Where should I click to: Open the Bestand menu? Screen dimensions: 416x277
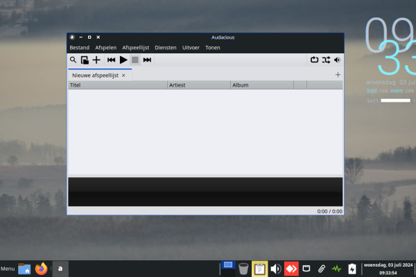tap(79, 48)
